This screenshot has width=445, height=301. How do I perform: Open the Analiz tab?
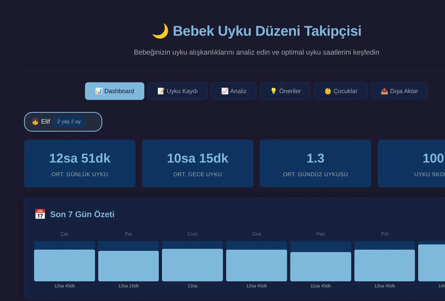tap(234, 91)
